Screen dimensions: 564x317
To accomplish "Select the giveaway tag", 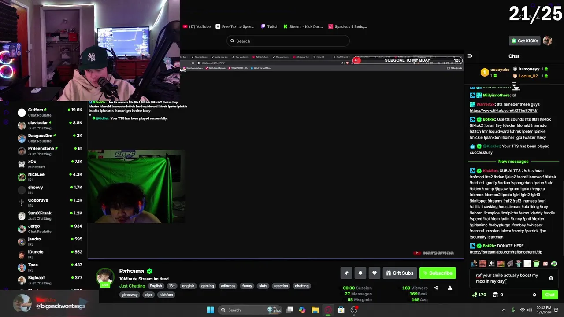I will click(x=130, y=295).
